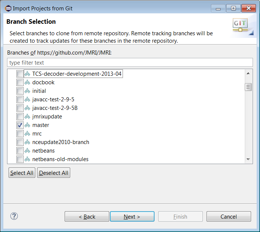Click the branch icon next to jmrixupdate

27,117
